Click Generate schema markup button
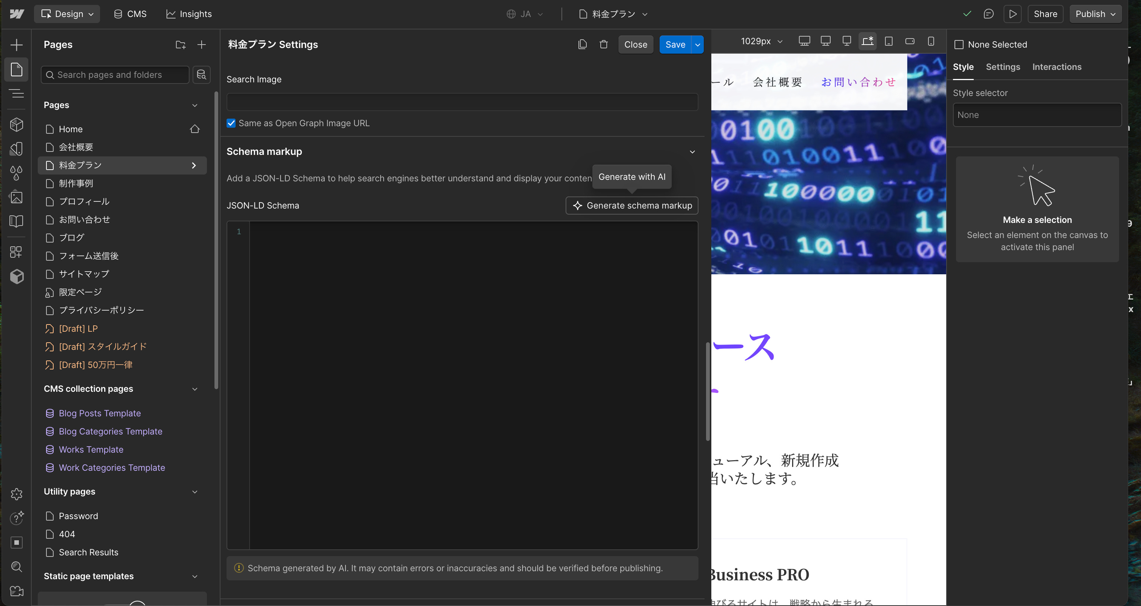 click(632, 206)
